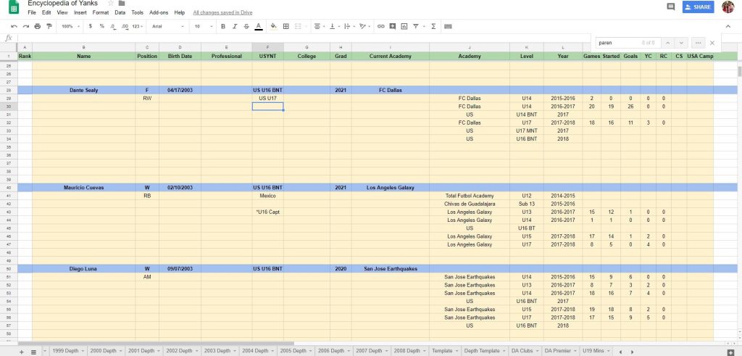The height and width of the screenshot is (356, 742).
Task: Decrease decimal places
Action: (112, 27)
